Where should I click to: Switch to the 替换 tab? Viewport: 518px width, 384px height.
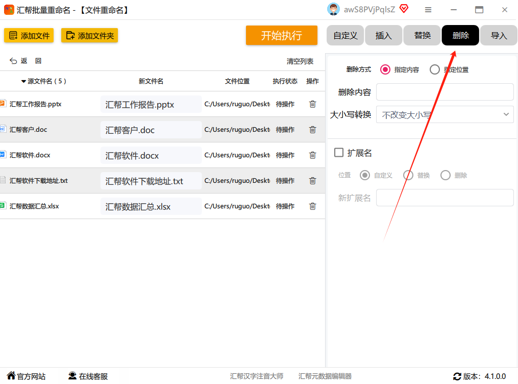pos(422,35)
